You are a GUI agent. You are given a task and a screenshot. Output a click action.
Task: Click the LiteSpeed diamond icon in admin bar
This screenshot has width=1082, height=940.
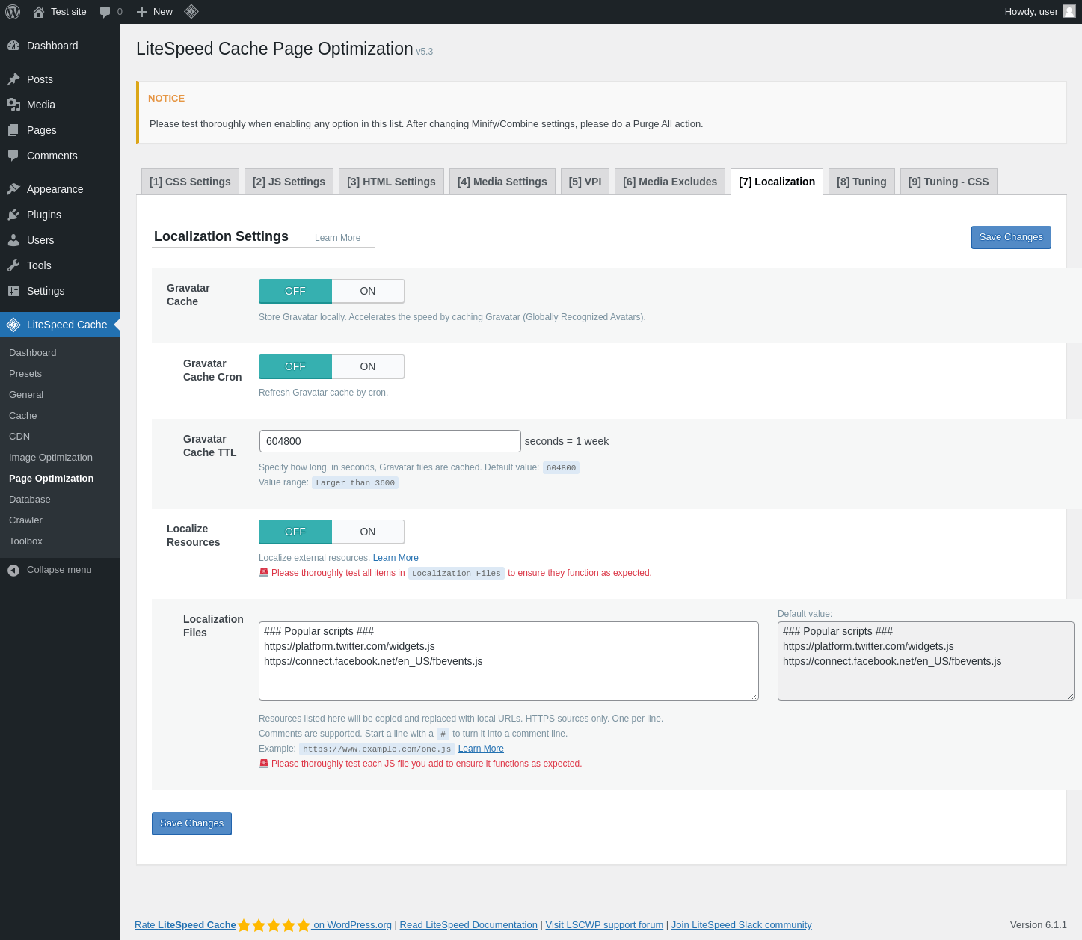pyautogui.click(x=191, y=12)
